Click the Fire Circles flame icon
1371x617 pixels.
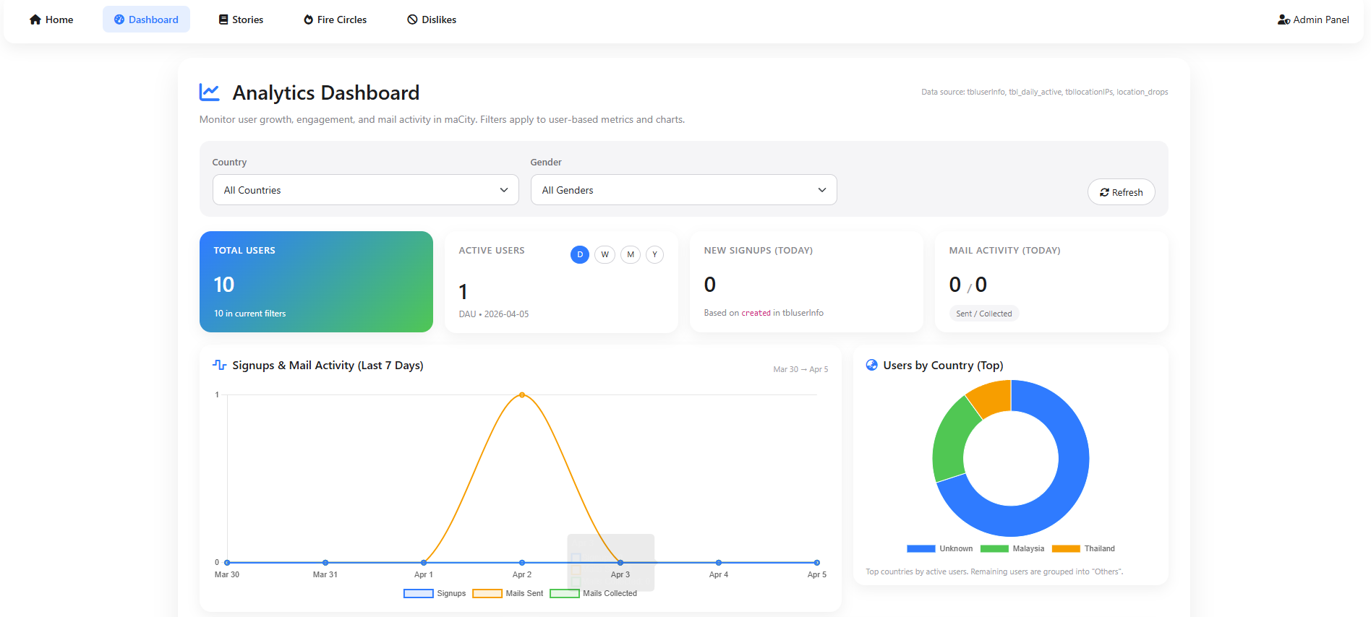click(x=309, y=20)
